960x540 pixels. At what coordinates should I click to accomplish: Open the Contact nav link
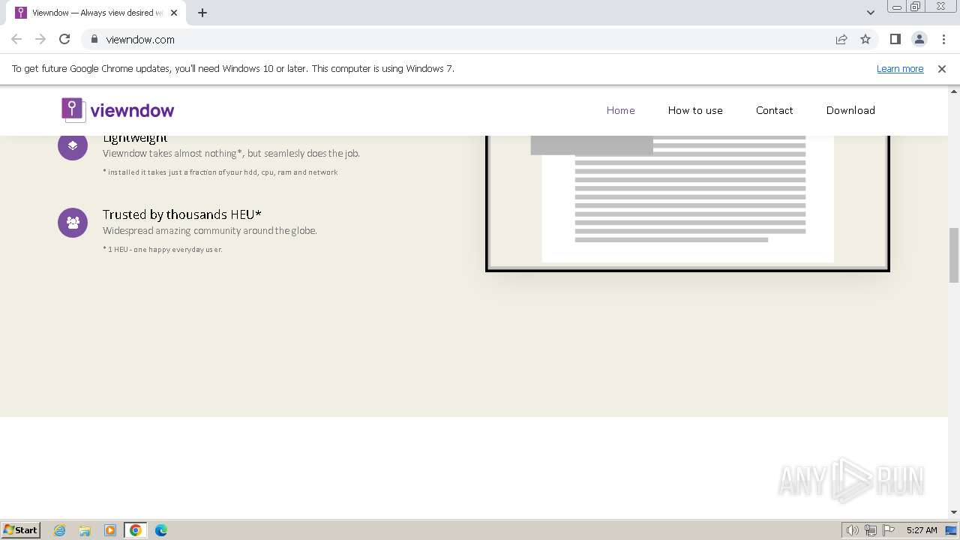click(x=775, y=110)
